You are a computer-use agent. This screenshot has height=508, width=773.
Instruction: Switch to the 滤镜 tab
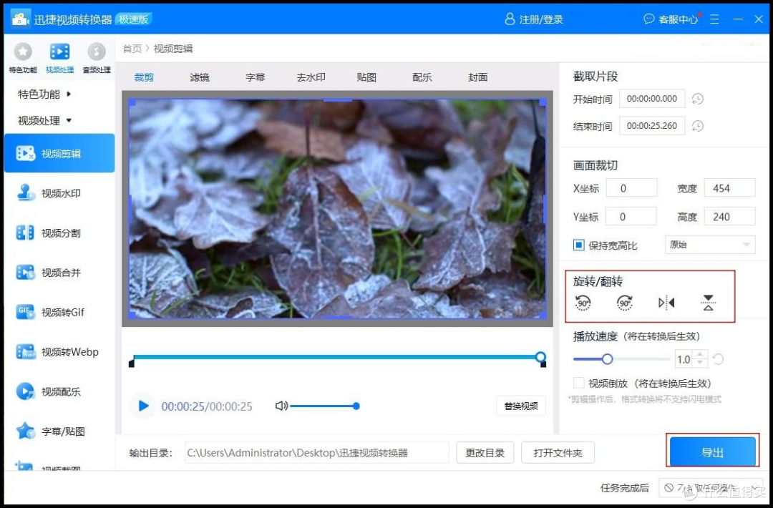[x=200, y=77]
